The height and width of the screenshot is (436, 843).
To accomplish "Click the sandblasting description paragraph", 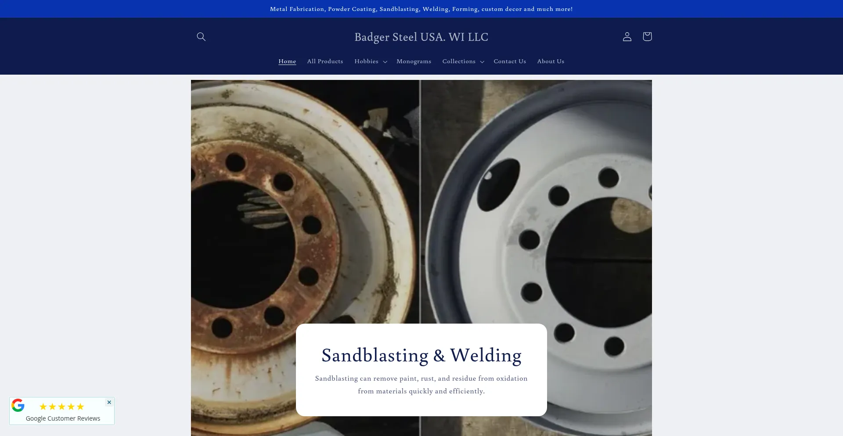I will [421, 385].
